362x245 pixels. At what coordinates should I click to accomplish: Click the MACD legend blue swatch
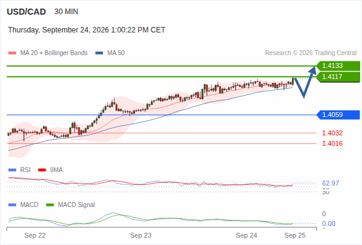point(12,205)
